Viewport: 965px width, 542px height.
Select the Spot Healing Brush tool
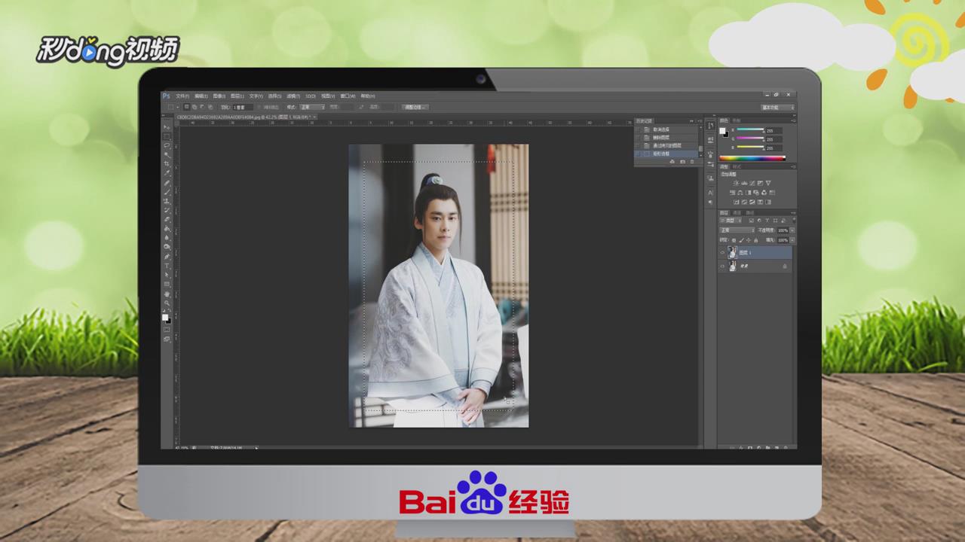(x=167, y=182)
